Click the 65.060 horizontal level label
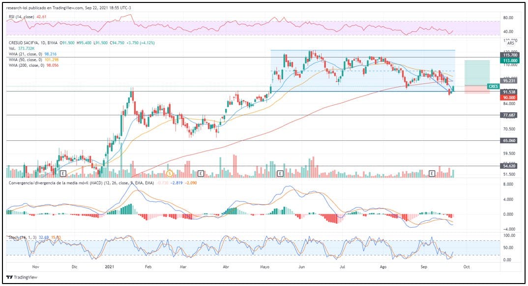The width and height of the screenshot is (528, 286). point(509,140)
